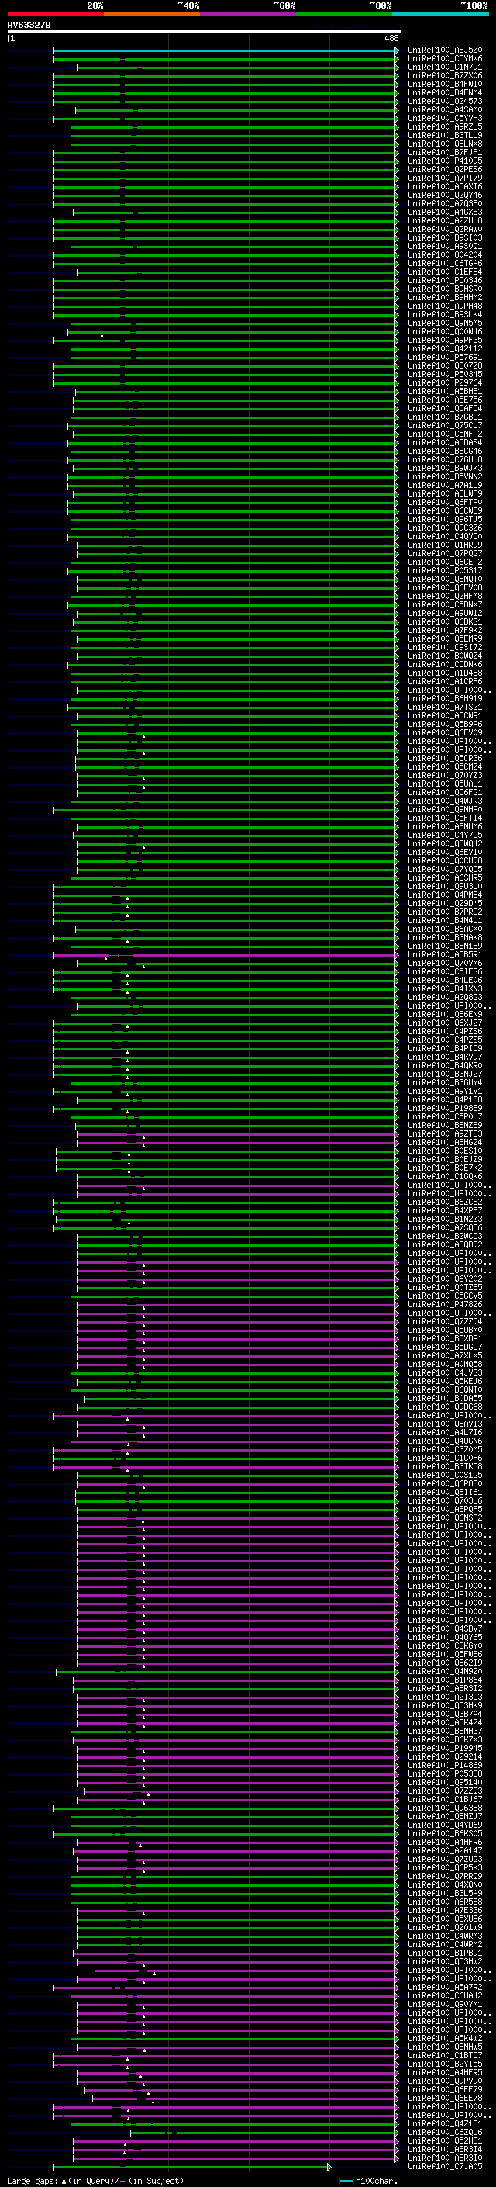Image resolution: width=496 pixels, height=2187 pixels.
Task: Select hit label UniRef100_B0ES10
Action: (445, 1151)
